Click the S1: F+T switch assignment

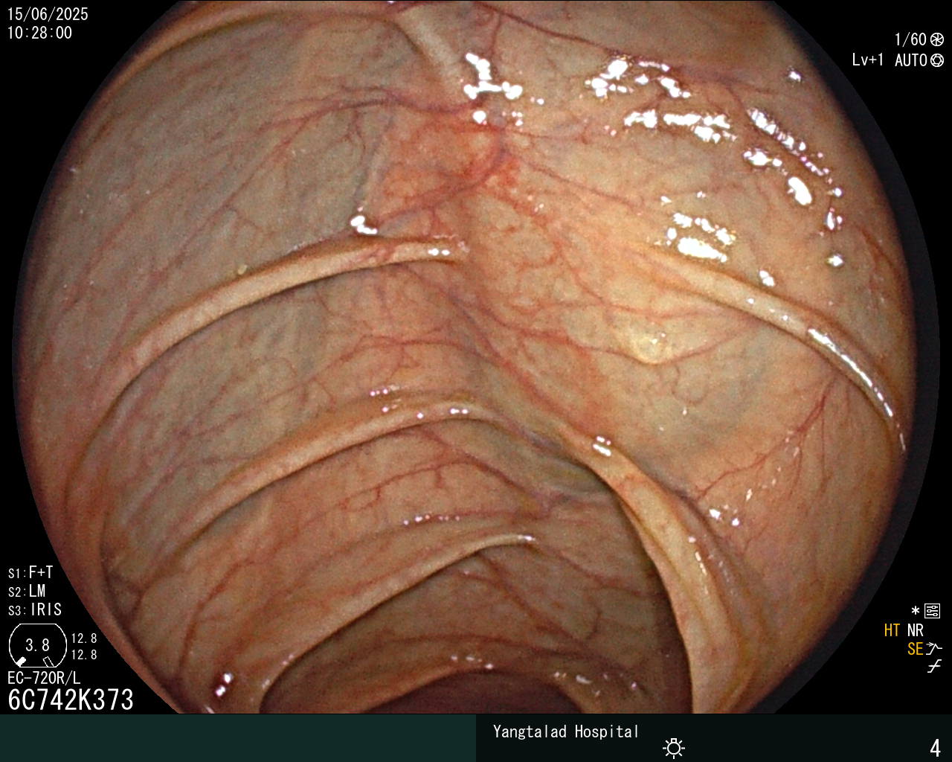click(30, 572)
